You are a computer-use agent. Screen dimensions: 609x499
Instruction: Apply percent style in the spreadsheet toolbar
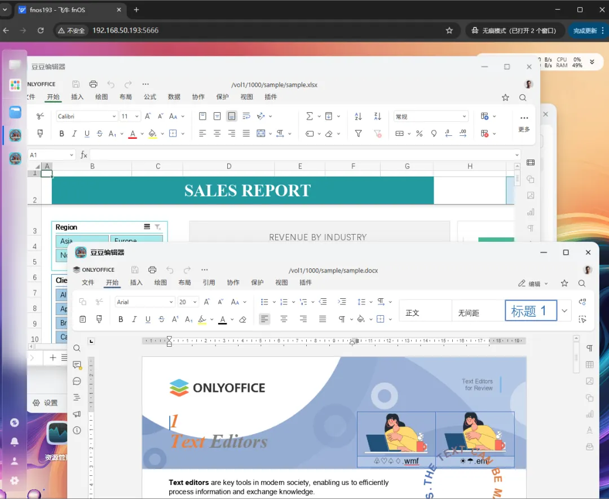coord(420,134)
